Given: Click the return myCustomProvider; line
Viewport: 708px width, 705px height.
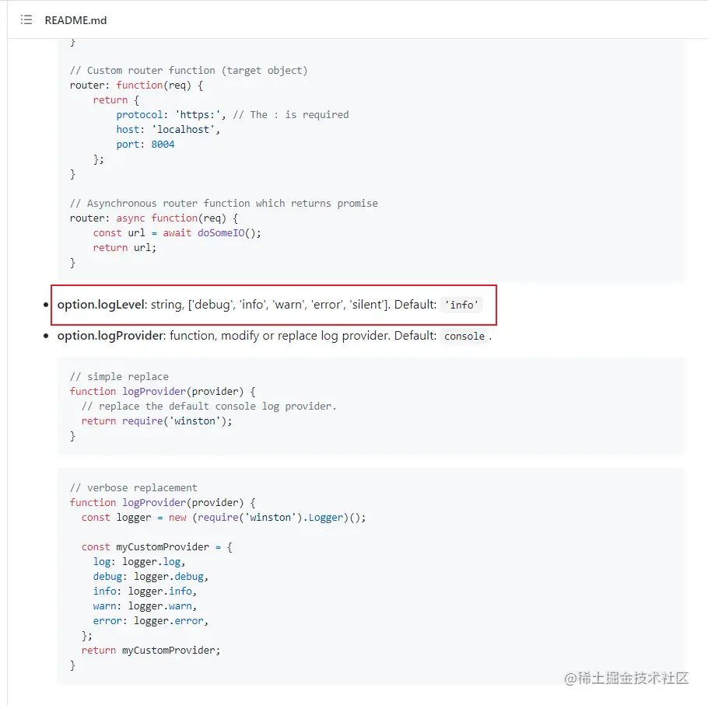Looking at the screenshot, I should (x=150, y=651).
